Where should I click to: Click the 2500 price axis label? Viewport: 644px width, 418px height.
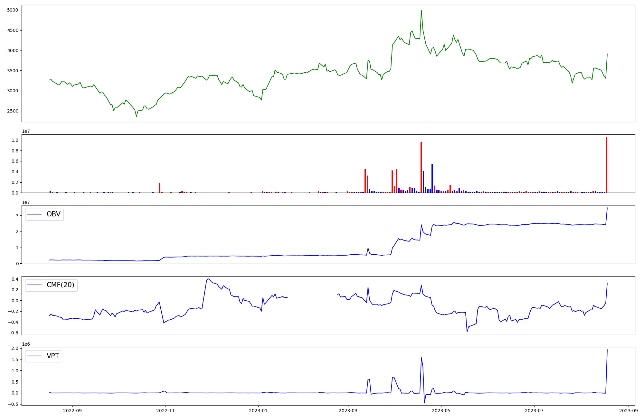point(12,111)
